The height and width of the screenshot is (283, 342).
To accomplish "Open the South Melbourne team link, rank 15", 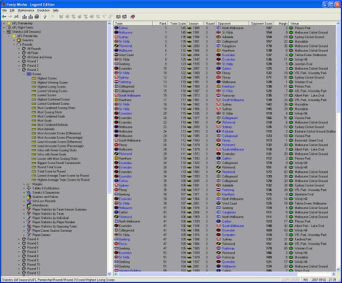I will (129, 96).
